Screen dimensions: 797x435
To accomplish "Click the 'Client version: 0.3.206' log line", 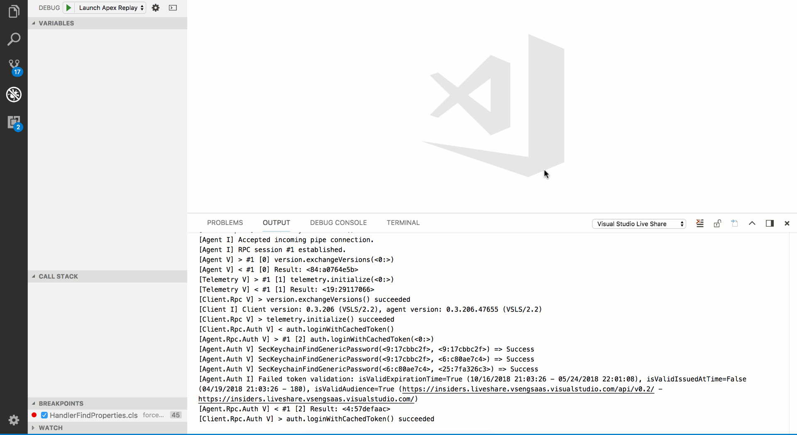I will click(x=370, y=309).
